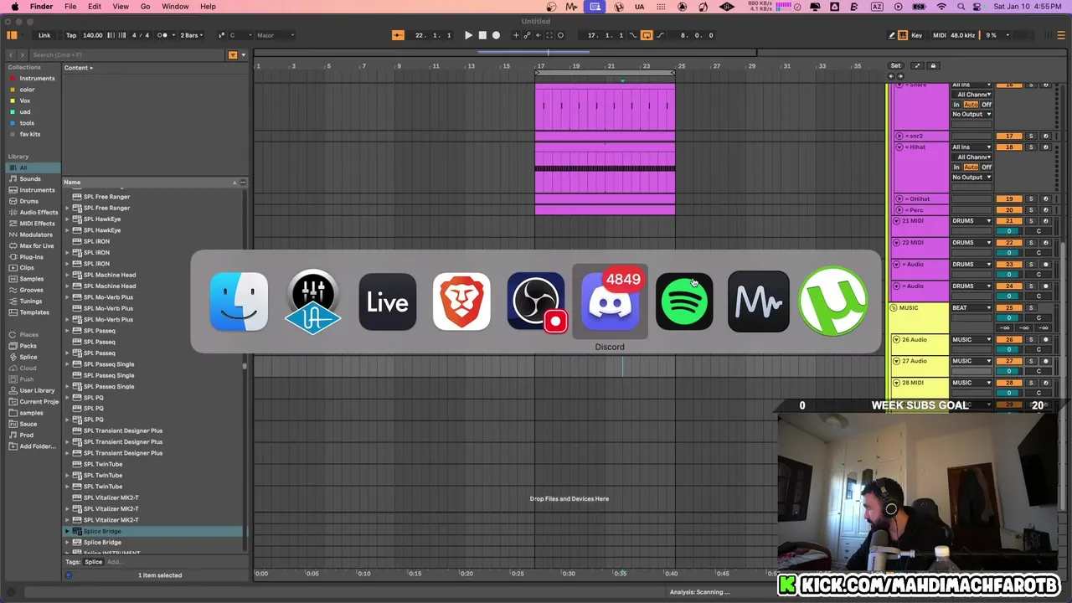Open the Edit menu
The width and height of the screenshot is (1072, 603).
pyautogui.click(x=95, y=7)
